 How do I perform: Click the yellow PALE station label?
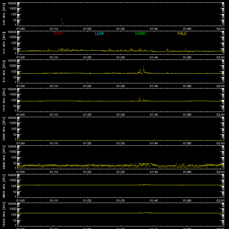(182, 33)
